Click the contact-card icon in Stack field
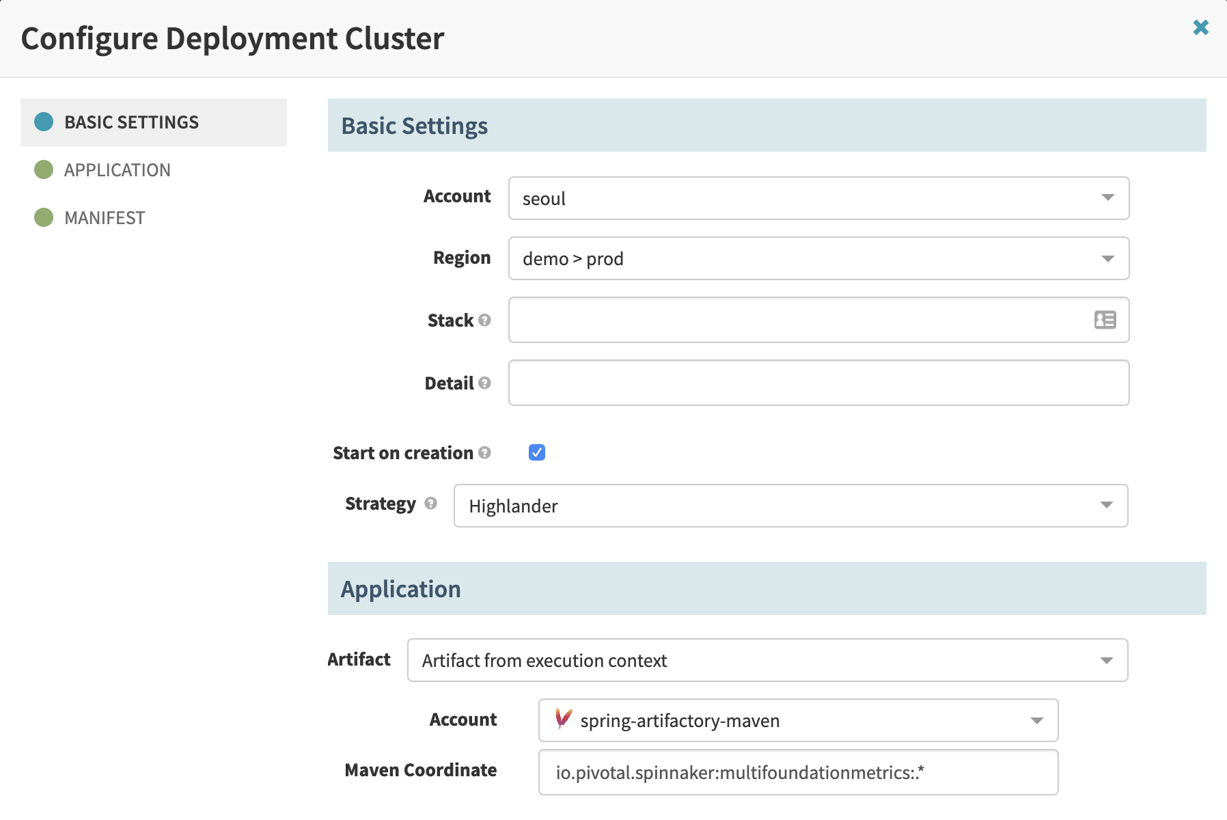 pos(1105,319)
